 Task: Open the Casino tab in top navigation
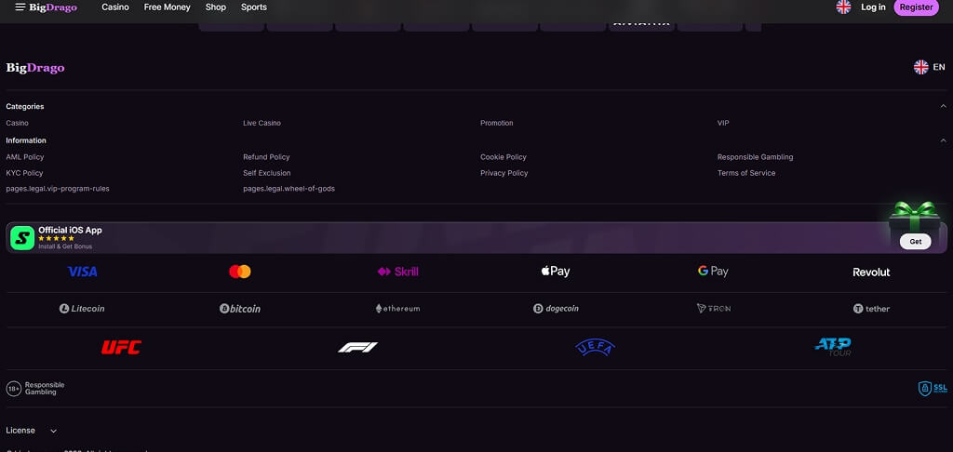(115, 7)
